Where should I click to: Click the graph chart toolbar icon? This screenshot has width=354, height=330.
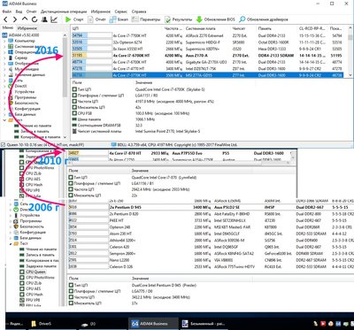[54, 19]
